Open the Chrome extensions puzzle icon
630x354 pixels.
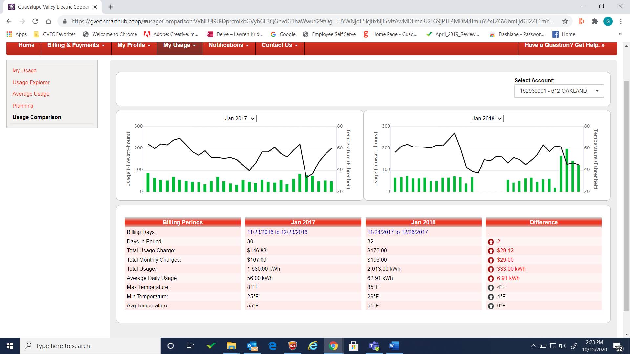(x=595, y=21)
